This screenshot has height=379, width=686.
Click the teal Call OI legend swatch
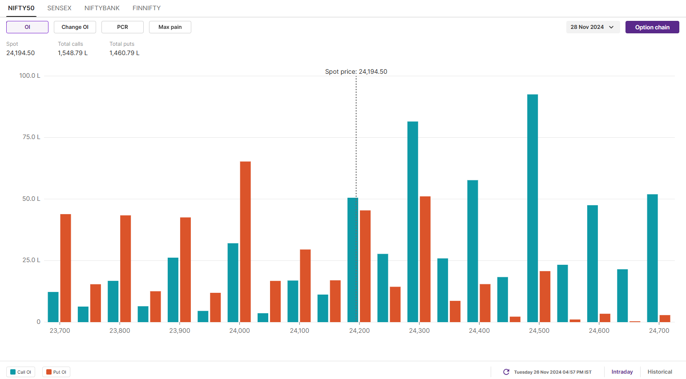(x=13, y=372)
